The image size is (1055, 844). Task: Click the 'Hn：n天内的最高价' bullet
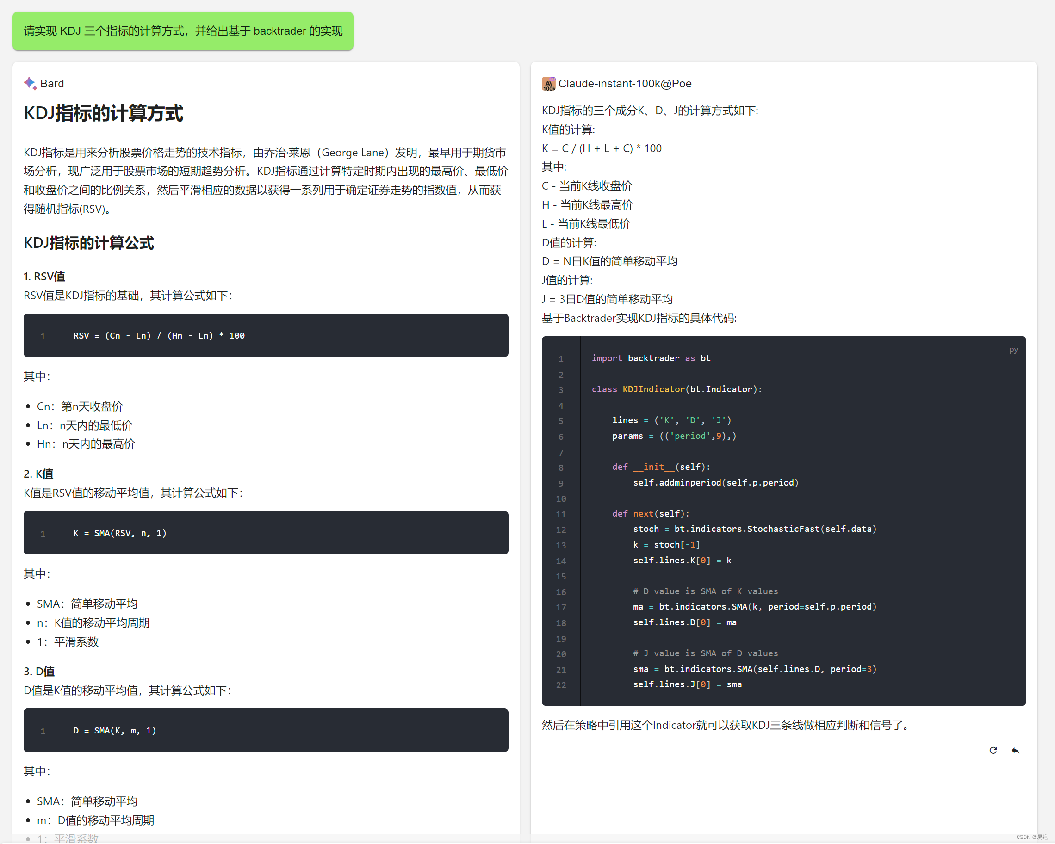click(x=86, y=444)
